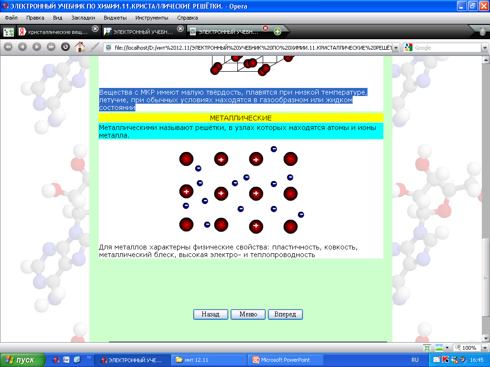The image size is (490, 367).
Task: Click the fast forward navigation icon
Action: click(51, 47)
